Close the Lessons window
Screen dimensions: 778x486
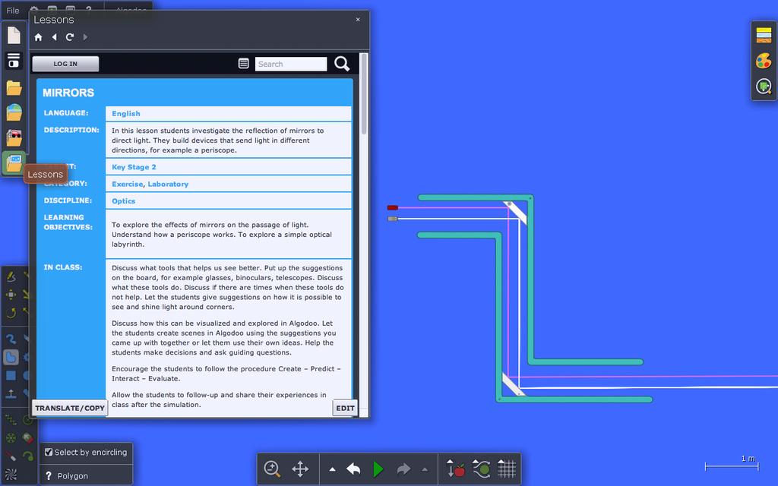point(358,19)
